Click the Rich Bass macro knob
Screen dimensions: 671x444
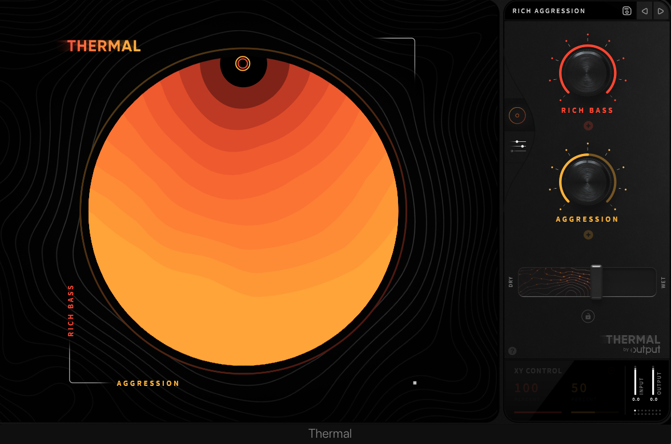(588, 72)
